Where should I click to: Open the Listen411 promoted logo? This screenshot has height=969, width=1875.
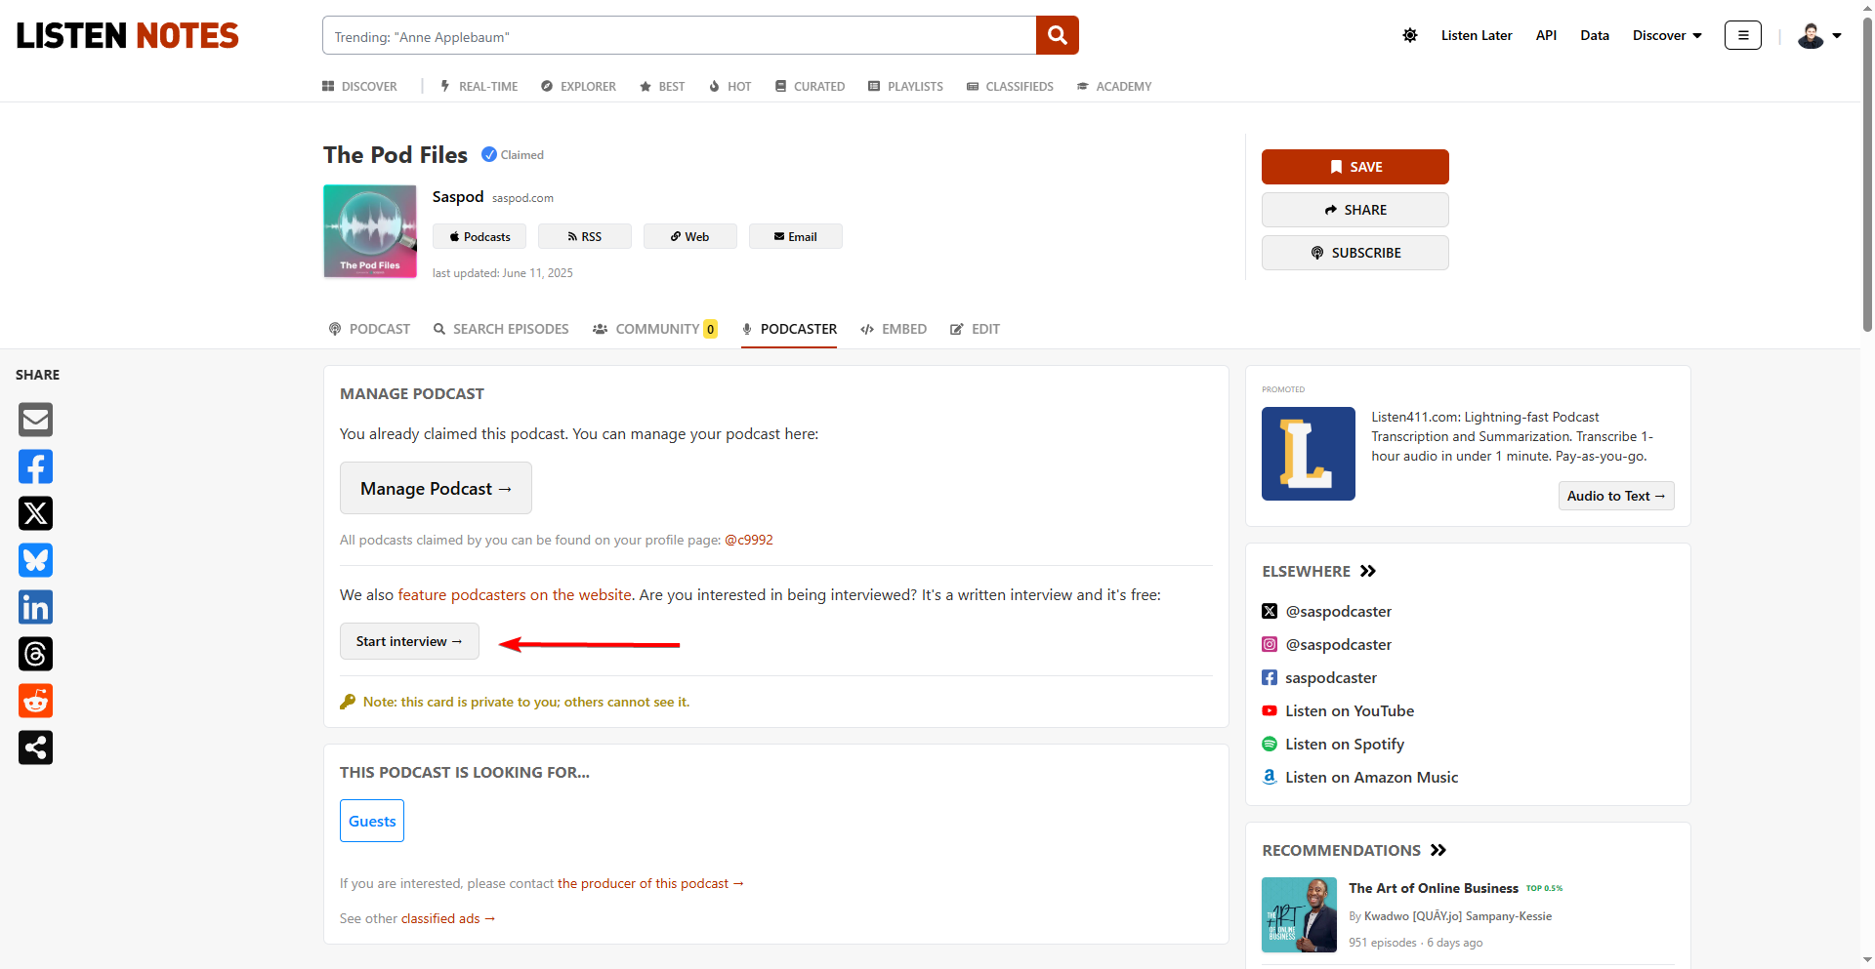click(1309, 454)
